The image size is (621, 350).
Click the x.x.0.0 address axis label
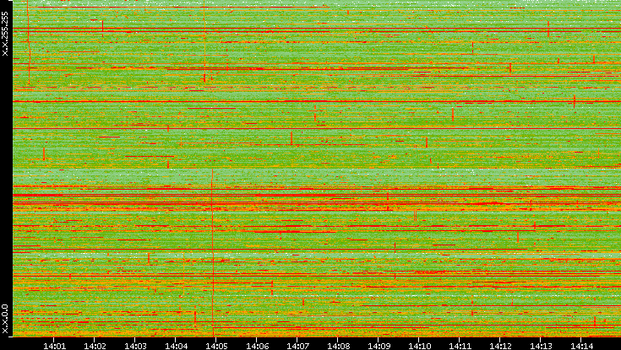pos(5,319)
